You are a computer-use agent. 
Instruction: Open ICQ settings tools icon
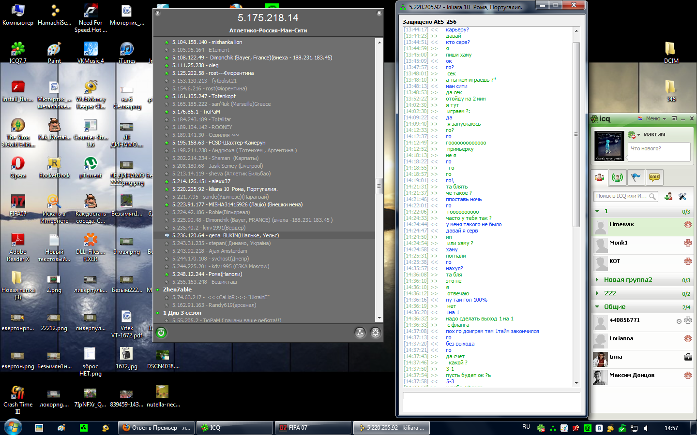(682, 196)
